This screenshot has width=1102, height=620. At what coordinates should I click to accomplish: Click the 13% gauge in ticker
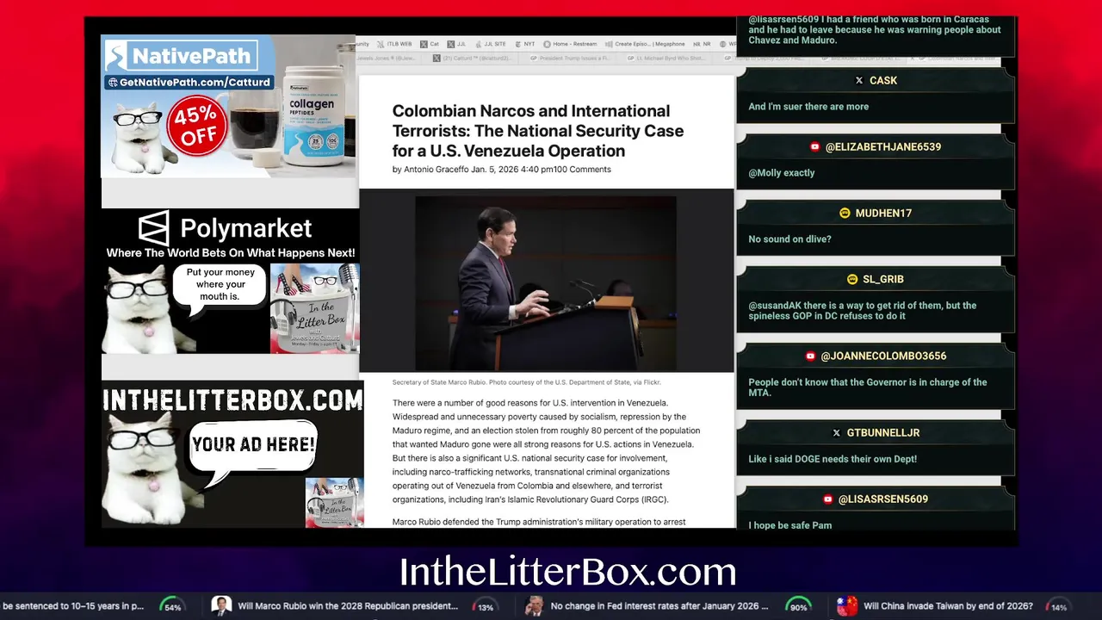click(486, 606)
